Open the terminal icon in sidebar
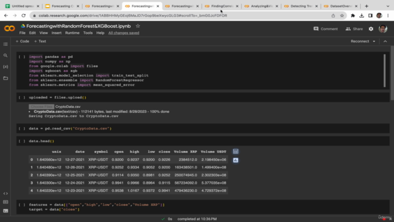This screenshot has height=222, width=394. [x=6, y=211]
